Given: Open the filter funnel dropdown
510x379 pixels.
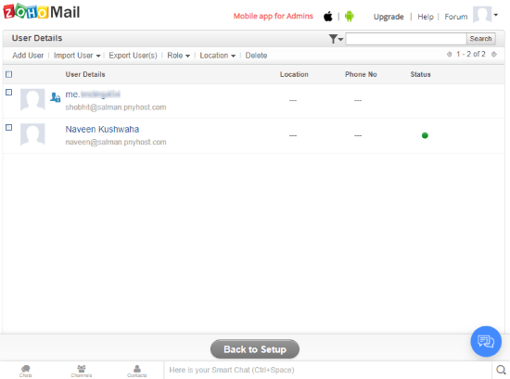Looking at the screenshot, I should [336, 39].
